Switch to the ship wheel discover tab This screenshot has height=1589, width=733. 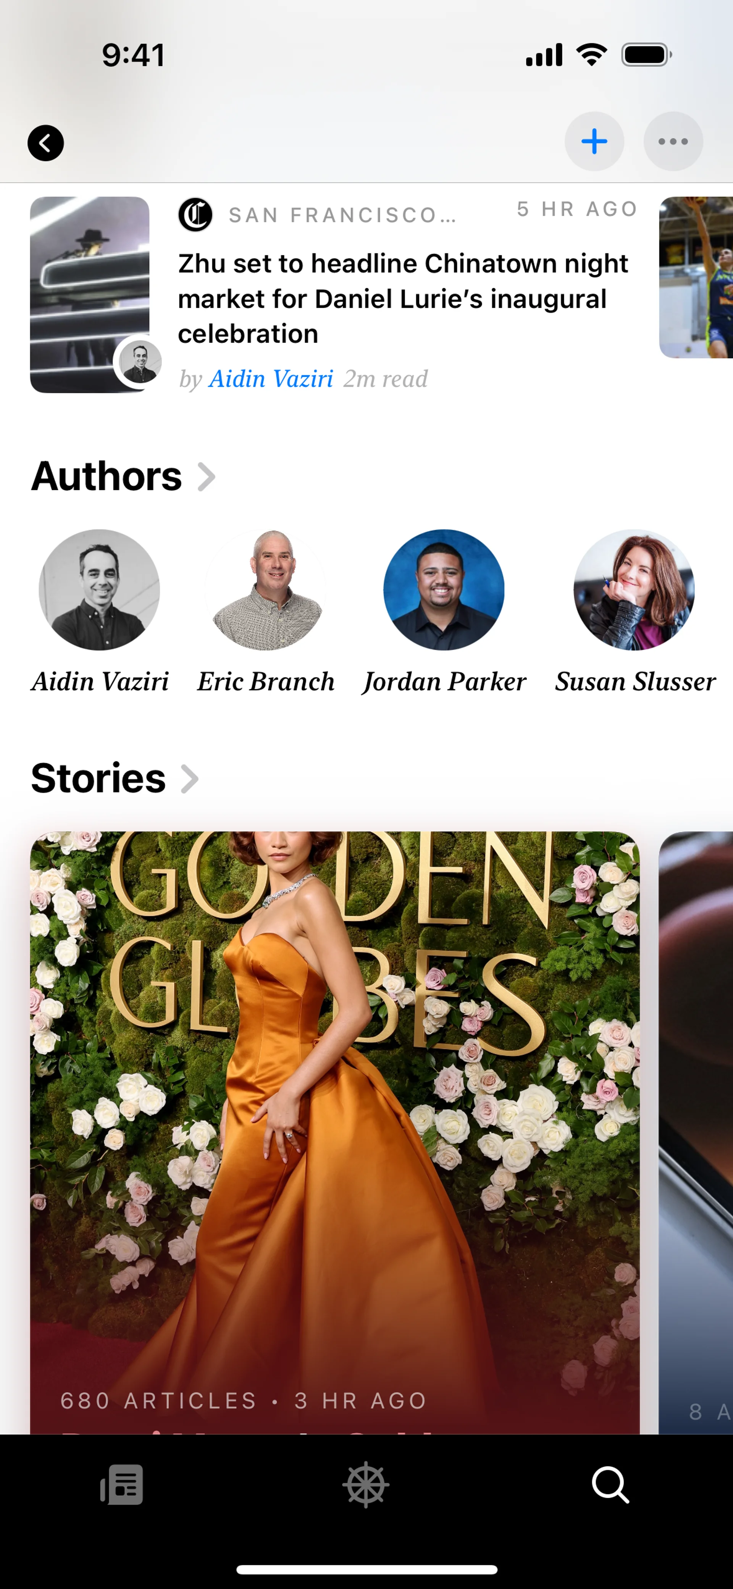click(366, 1485)
